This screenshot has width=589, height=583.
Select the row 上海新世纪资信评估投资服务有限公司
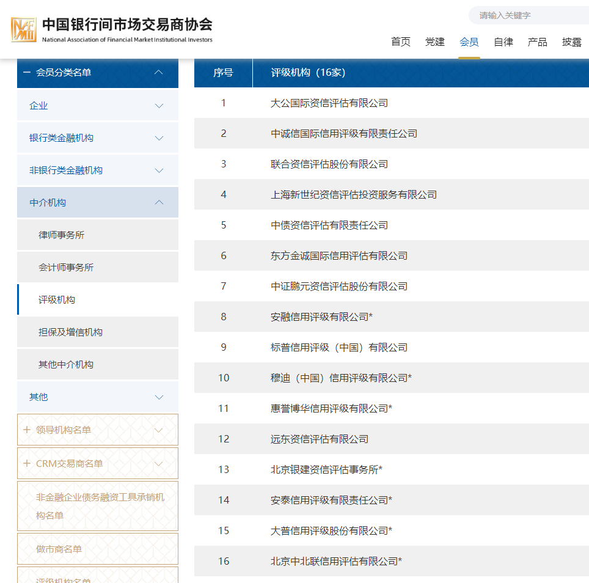tap(392, 194)
